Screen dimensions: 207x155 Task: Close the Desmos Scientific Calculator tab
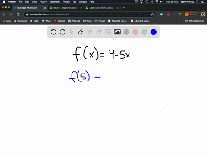point(118,8)
